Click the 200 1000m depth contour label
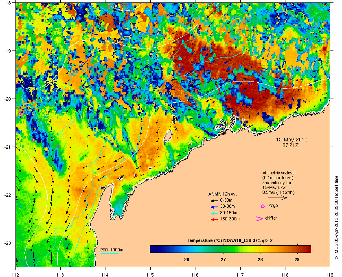 (112, 250)
